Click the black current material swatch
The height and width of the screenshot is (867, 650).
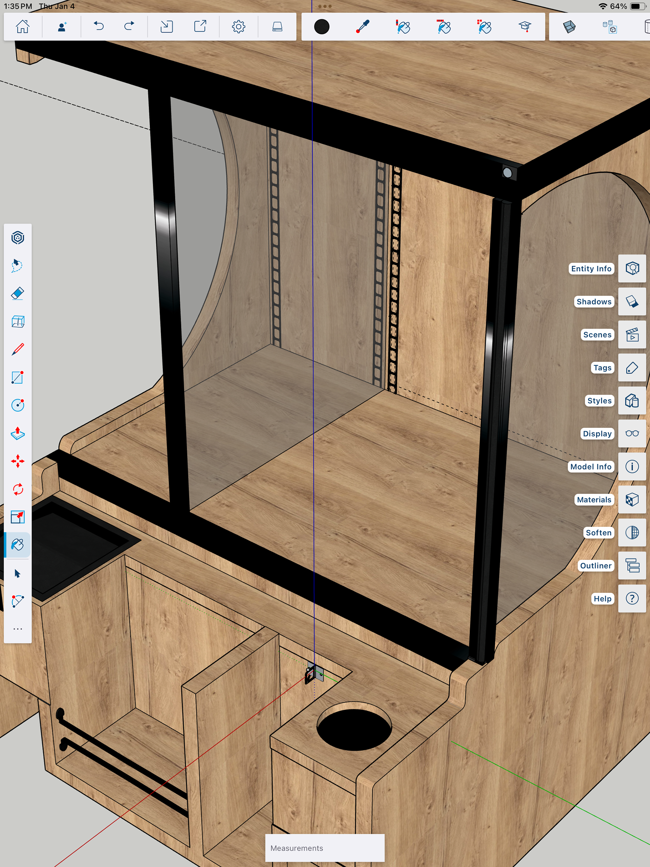click(322, 27)
